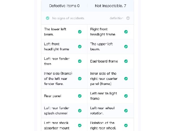Click check icon for The upper left beam
Image resolution: width=175 pixels, height=131 pixels.
[x=126, y=46]
